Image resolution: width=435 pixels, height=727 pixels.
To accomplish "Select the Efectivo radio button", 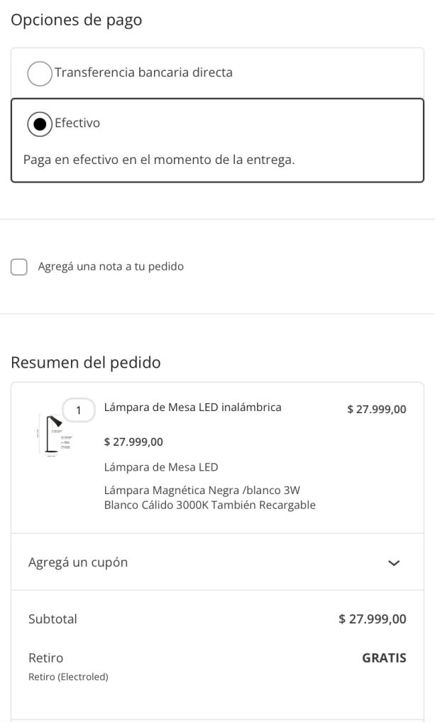I will click(x=40, y=124).
